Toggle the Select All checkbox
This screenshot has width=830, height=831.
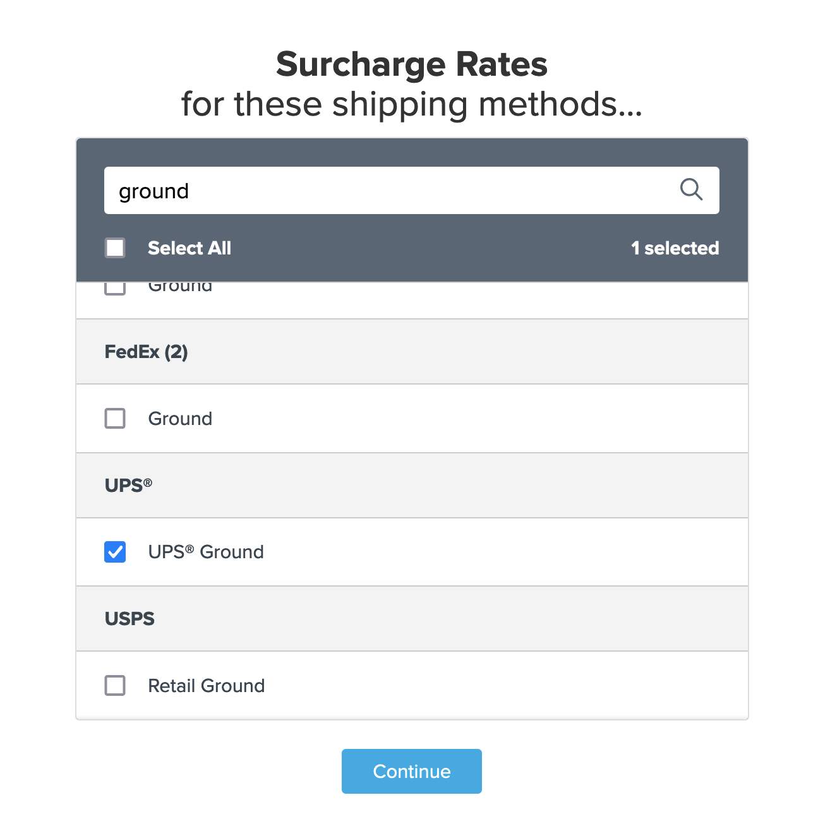[x=115, y=248]
